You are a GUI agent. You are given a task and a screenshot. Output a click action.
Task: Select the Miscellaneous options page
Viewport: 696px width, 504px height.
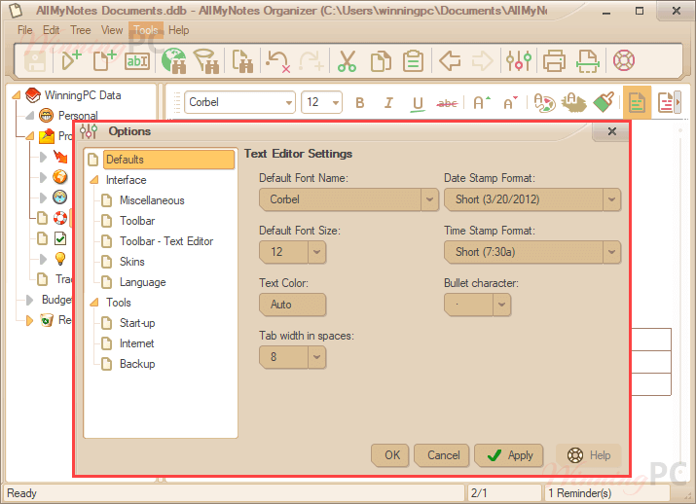click(x=152, y=200)
